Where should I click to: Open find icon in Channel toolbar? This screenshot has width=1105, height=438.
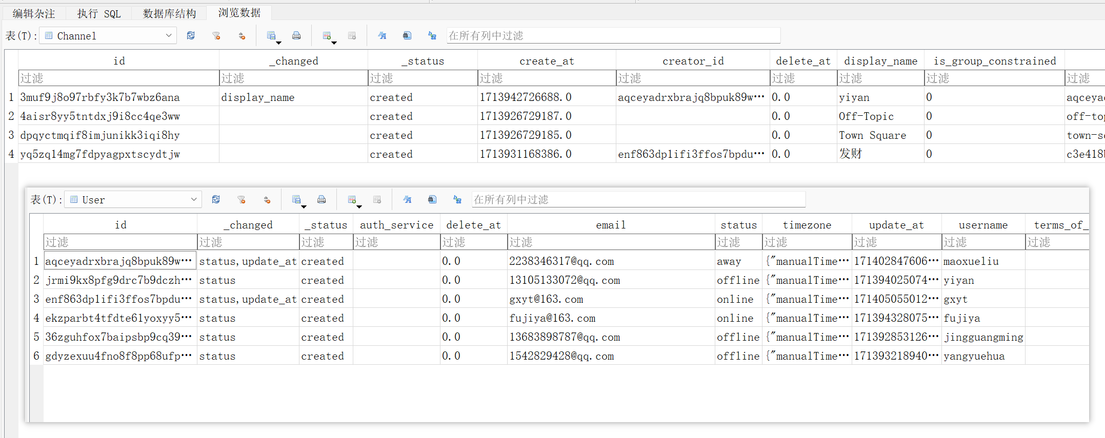(x=407, y=35)
